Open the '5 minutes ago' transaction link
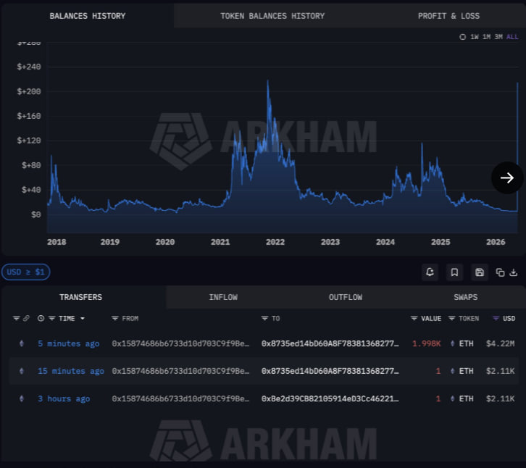Image resolution: width=526 pixels, height=468 pixels. click(x=68, y=343)
